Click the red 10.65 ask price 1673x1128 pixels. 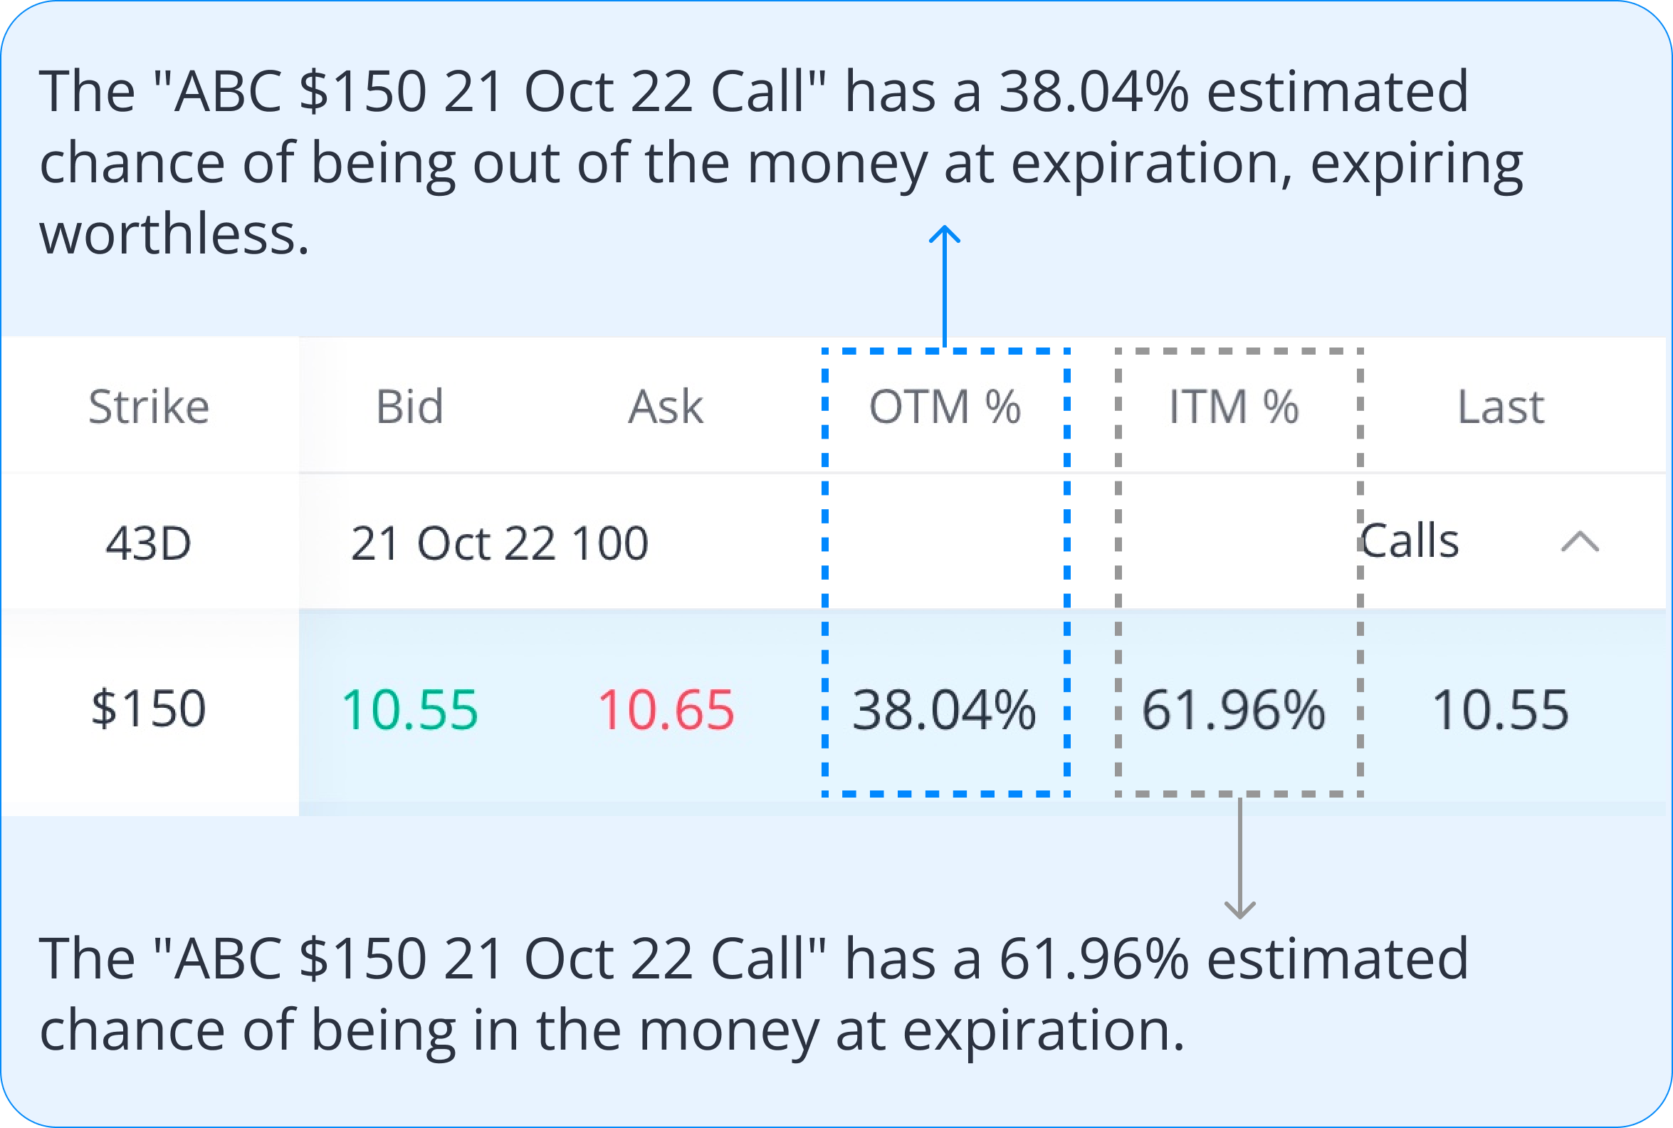[x=666, y=710]
